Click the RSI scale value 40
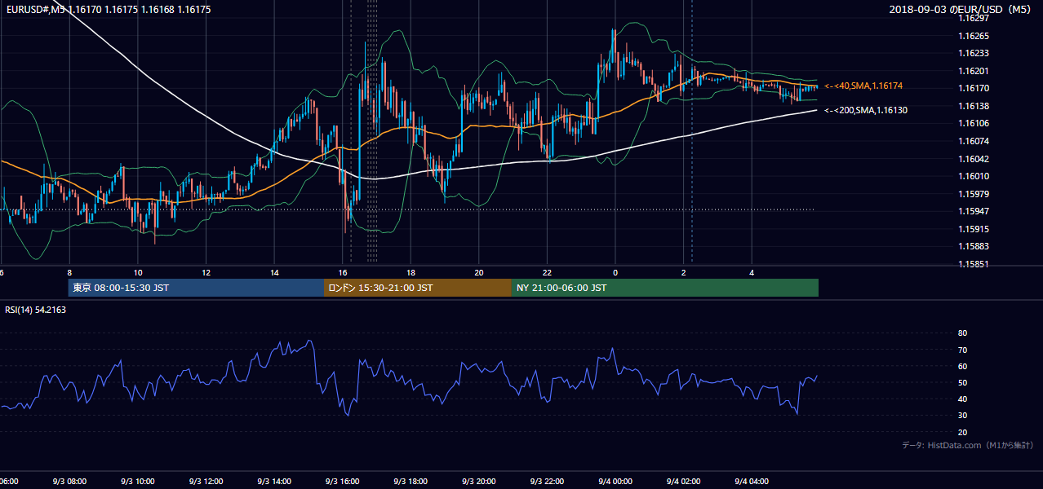Viewport: 1043px width, 489px height. pyautogui.click(x=962, y=399)
